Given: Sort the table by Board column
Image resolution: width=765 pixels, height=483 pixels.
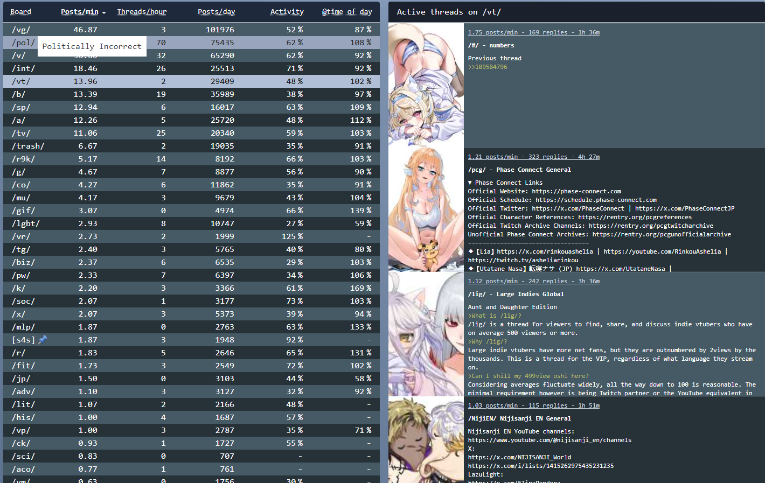Looking at the screenshot, I should [x=21, y=12].
